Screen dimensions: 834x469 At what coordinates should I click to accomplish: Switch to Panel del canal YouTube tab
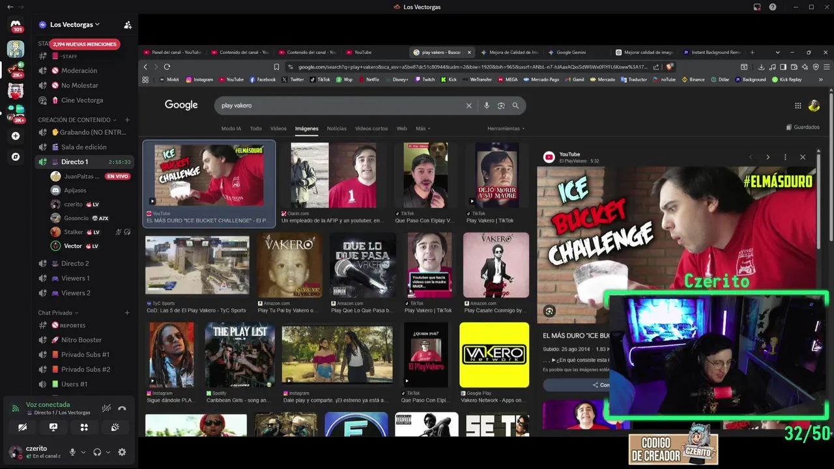(x=173, y=52)
